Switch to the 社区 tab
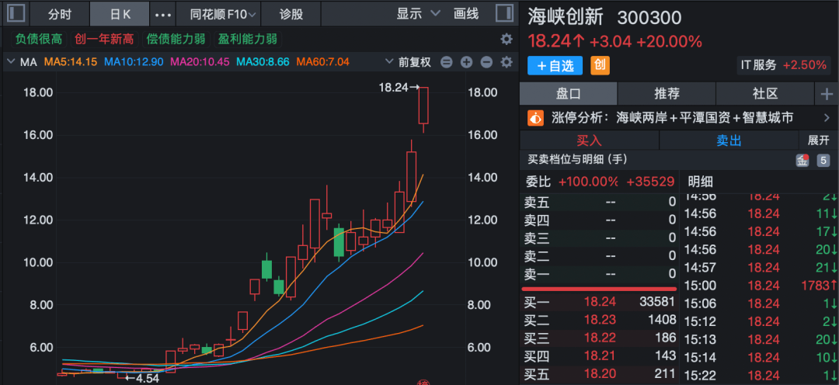The width and height of the screenshot is (839, 385). (764, 94)
